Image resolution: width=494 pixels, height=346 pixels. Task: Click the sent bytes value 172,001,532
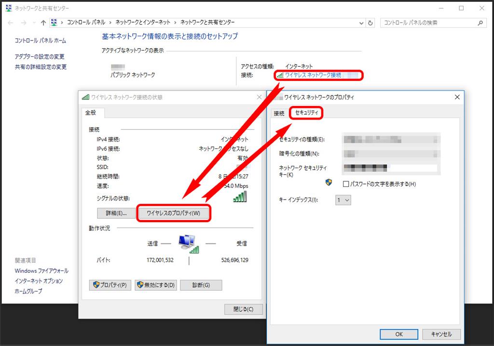(x=160, y=260)
